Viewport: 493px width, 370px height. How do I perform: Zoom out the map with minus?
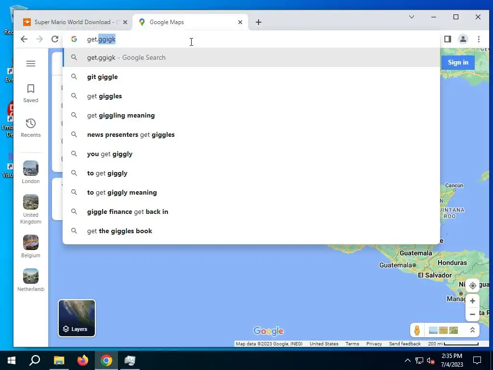(x=472, y=314)
